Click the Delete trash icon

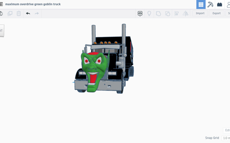point(19,14)
